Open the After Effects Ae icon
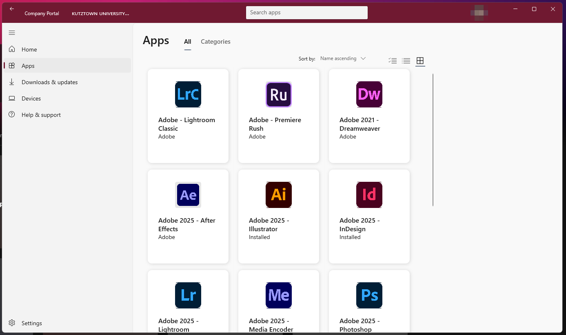Image resolution: width=566 pixels, height=335 pixels. point(188,195)
